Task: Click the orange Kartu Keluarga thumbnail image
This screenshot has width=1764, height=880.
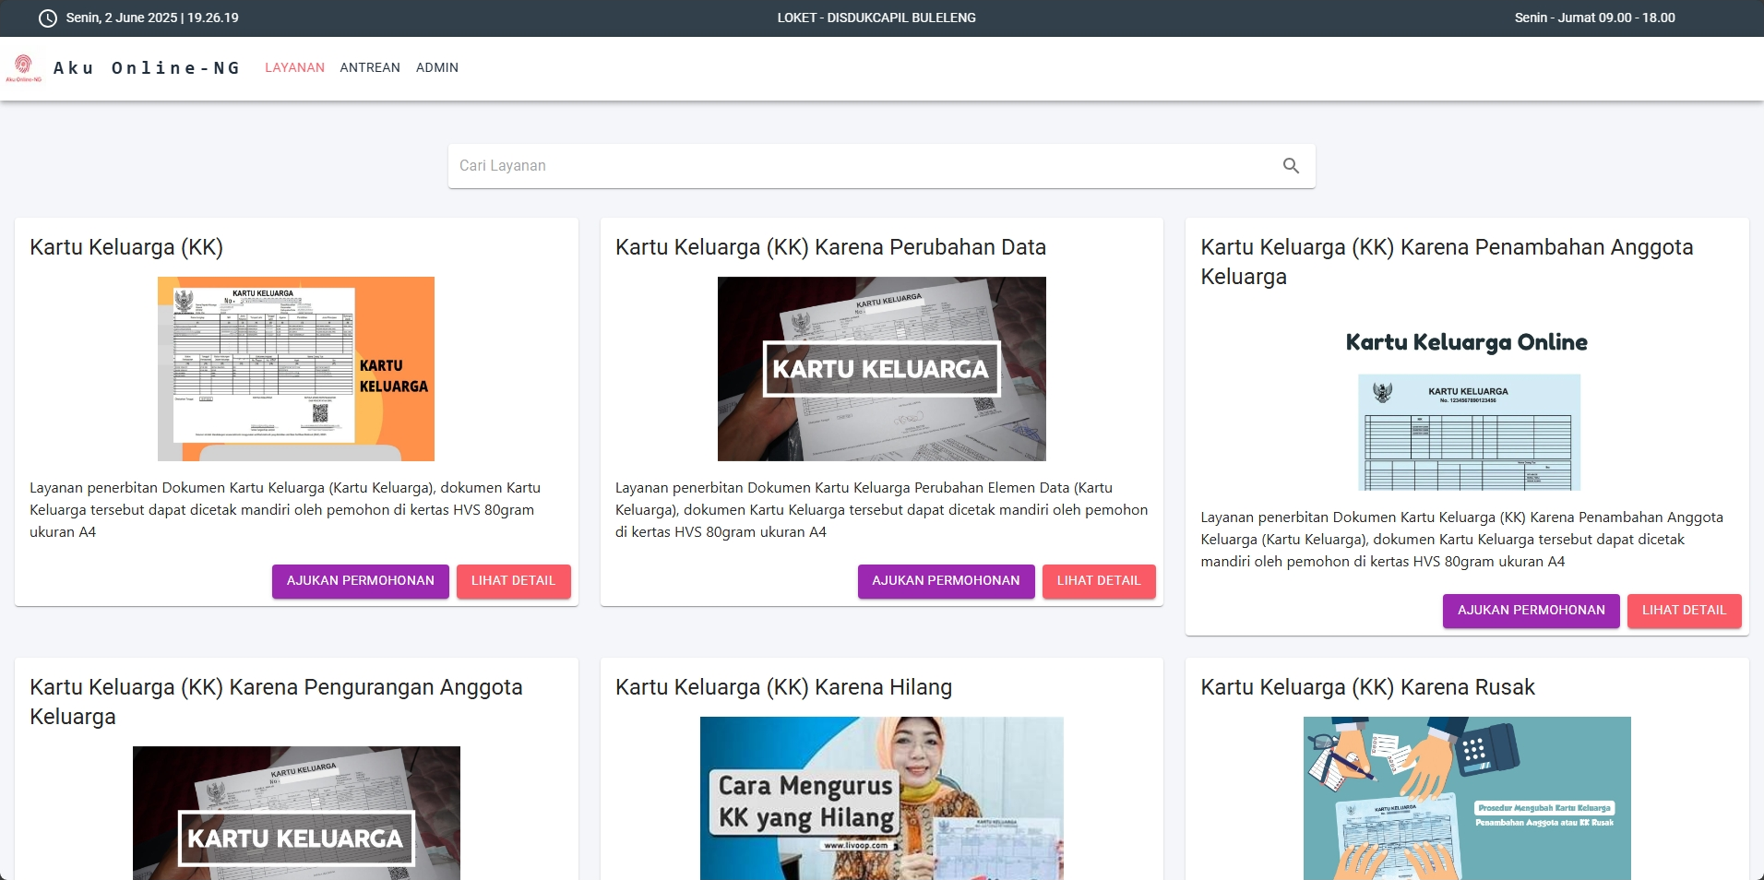Action: (x=296, y=369)
